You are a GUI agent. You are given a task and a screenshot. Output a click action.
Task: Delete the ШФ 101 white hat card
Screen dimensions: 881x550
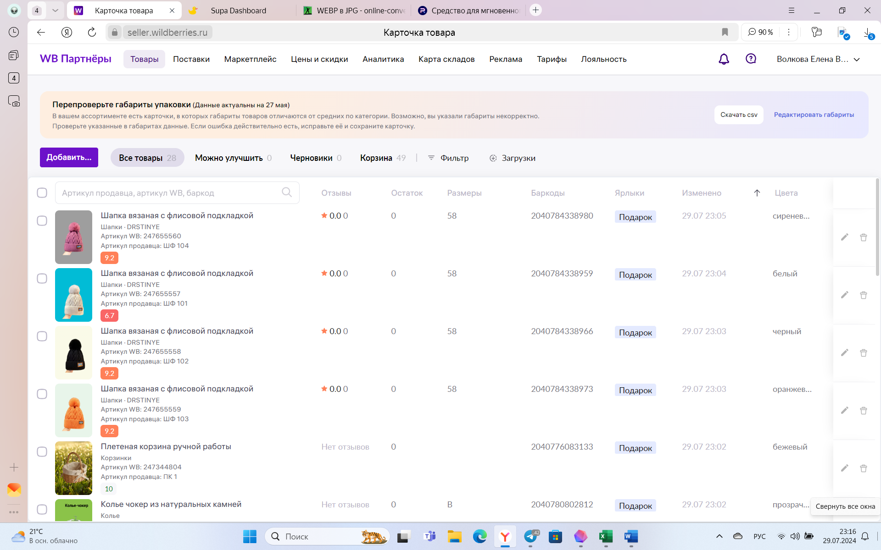pos(863,295)
